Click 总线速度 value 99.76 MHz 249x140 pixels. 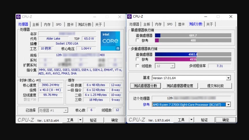[50, 95]
